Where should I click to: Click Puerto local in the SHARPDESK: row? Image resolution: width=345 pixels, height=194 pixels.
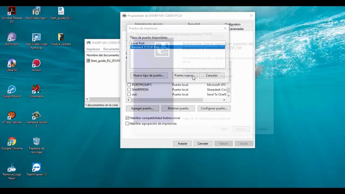pyautogui.click(x=180, y=90)
